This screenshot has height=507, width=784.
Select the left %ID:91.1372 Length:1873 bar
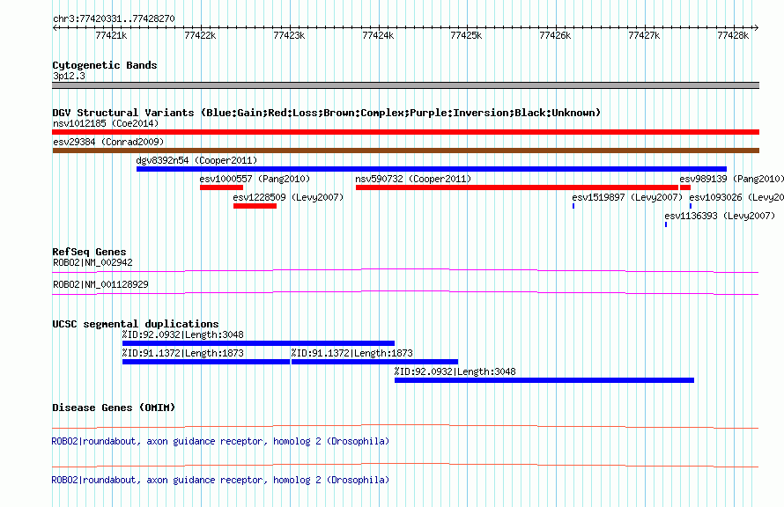[x=206, y=362]
